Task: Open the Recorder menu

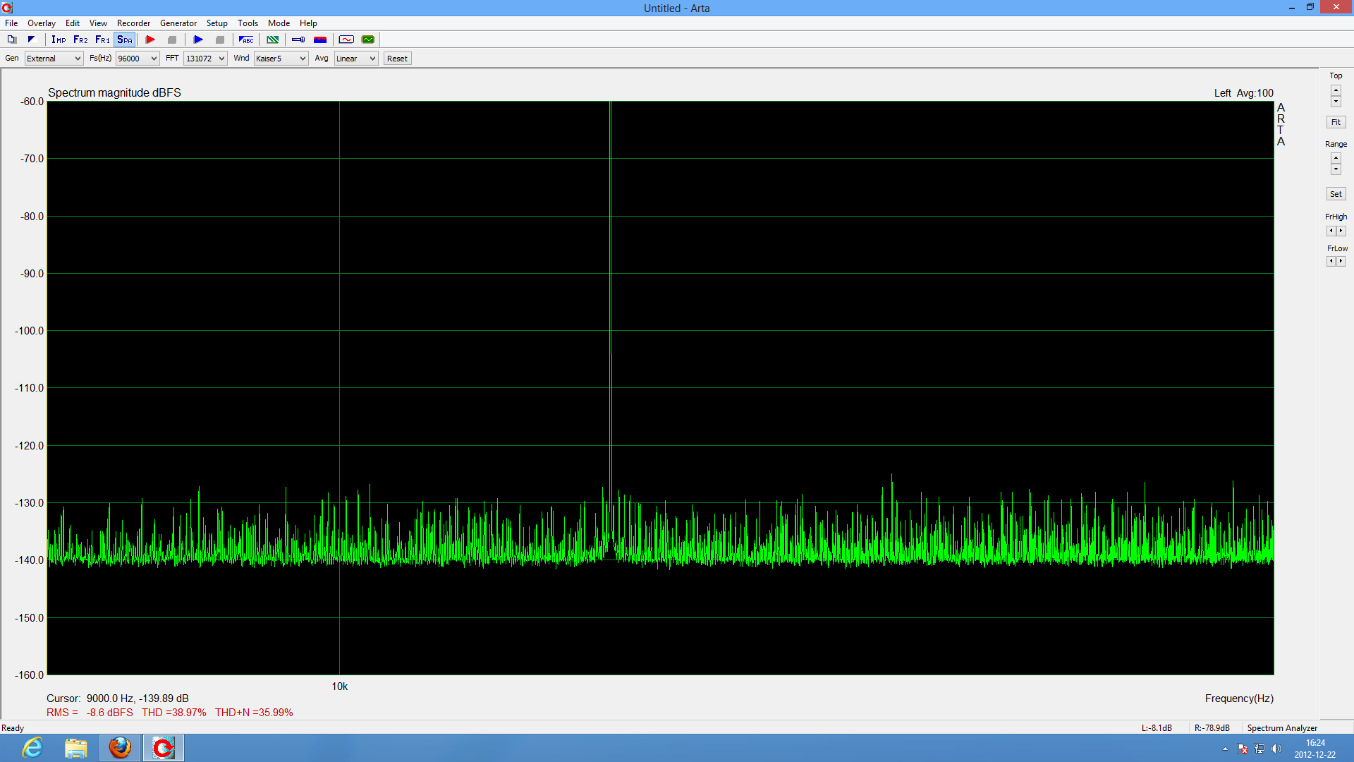Action: click(x=134, y=23)
